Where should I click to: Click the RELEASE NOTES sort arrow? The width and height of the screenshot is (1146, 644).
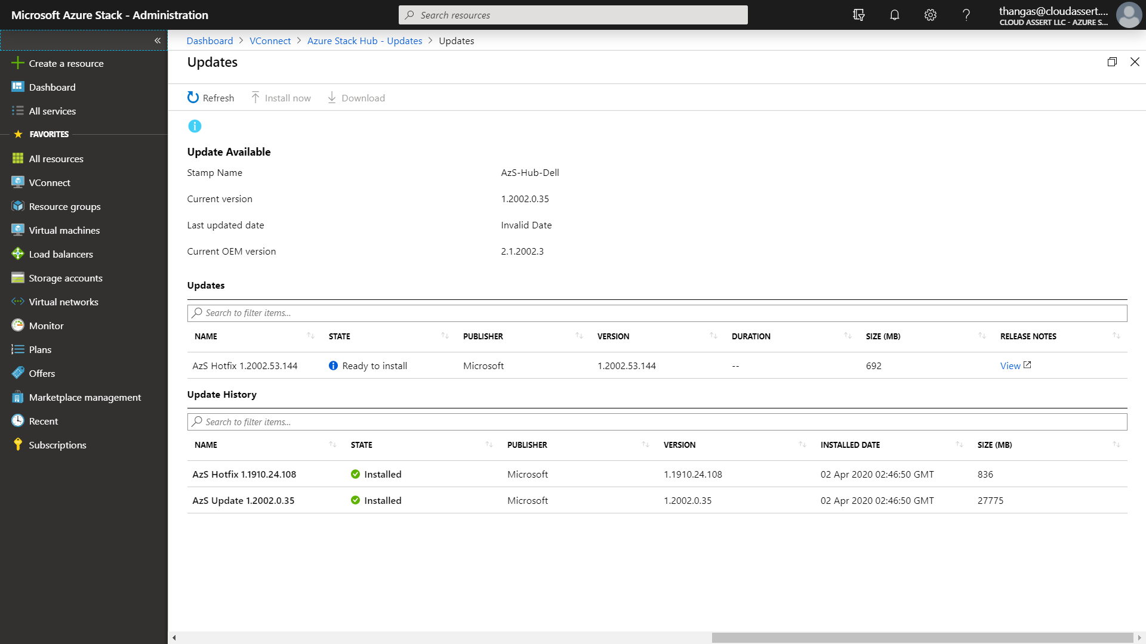tap(1117, 336)
